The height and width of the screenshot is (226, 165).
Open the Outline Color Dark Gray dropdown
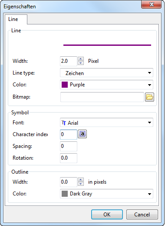106,194
